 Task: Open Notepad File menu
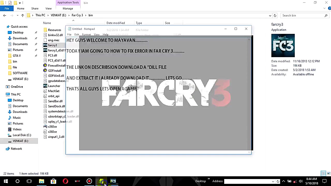pyautogui.click(x=69, y=35)
